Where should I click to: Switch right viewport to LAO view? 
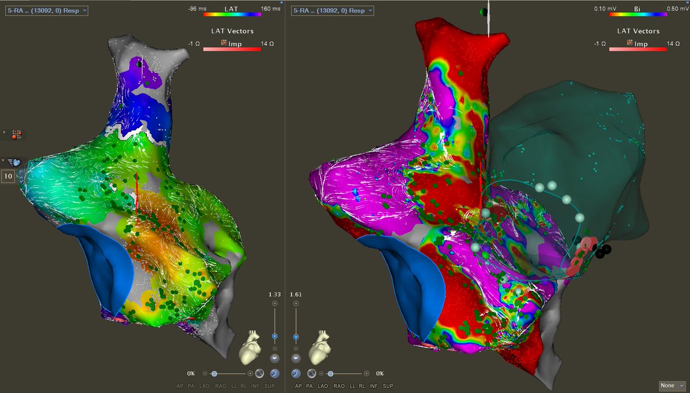323,386
